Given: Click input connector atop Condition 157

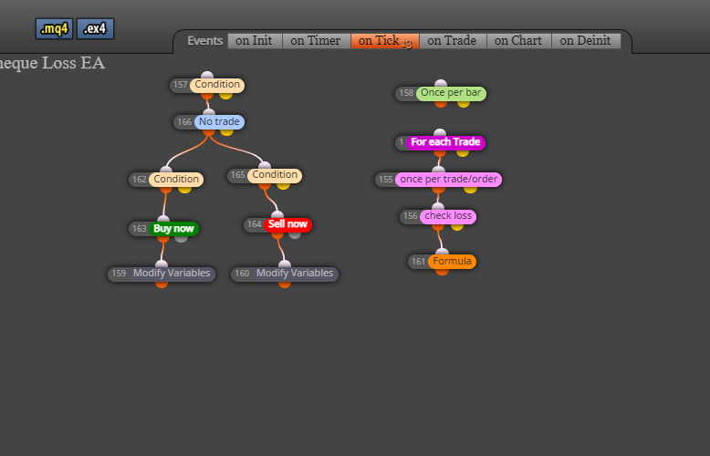Looking at the screenshot, I should pos(207,75).
